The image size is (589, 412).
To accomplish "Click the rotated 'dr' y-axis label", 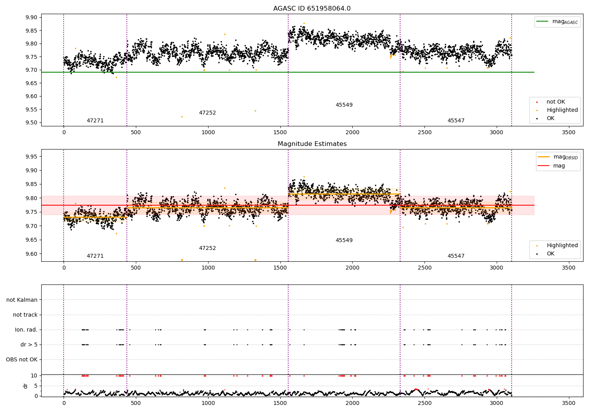I will [x=26, y=386].
